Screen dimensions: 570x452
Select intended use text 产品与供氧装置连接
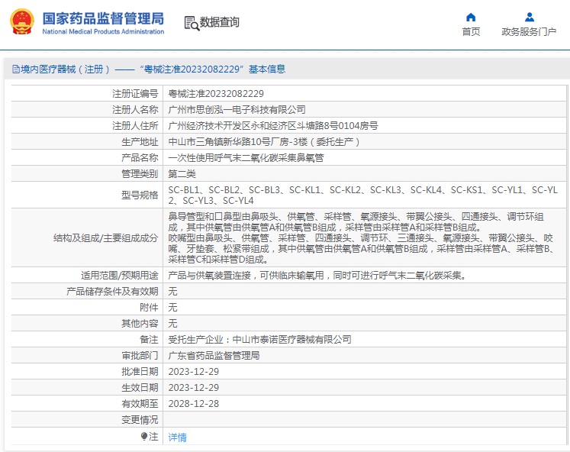point(317,276)
